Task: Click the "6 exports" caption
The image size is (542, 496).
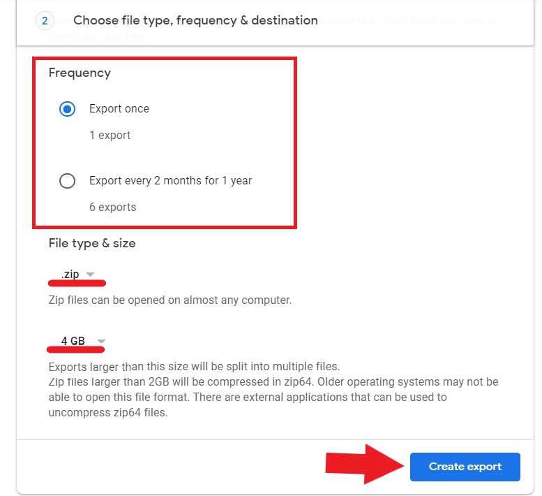Action: pyautogui.click(x=112, y=207)
